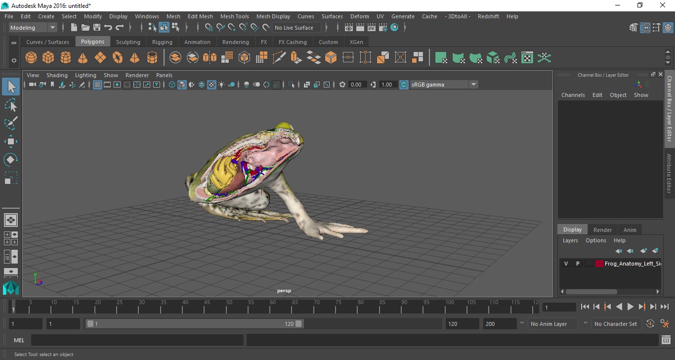This screenshot has height=360, width=675.
Task: Switch to the Render layer tab
Action: 602,229
